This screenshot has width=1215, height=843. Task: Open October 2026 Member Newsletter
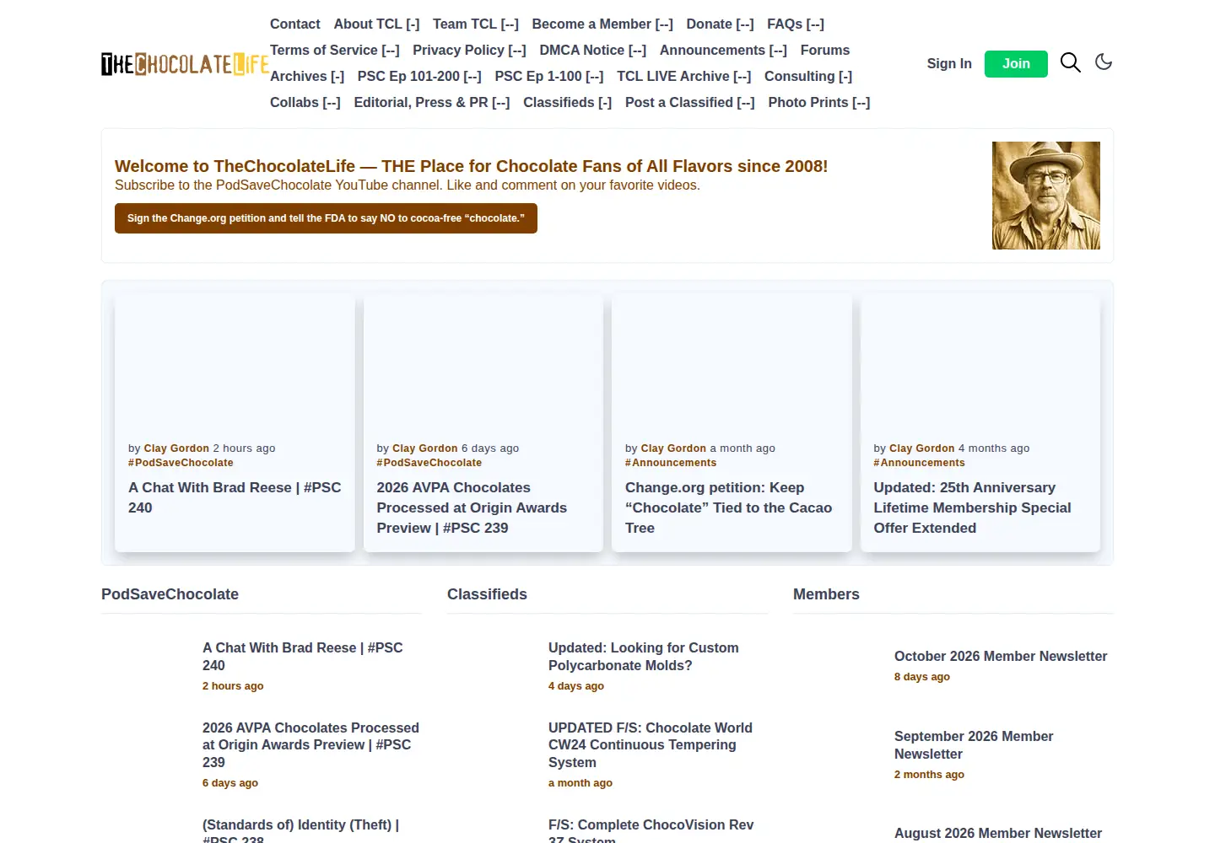tap(1001, 657)
